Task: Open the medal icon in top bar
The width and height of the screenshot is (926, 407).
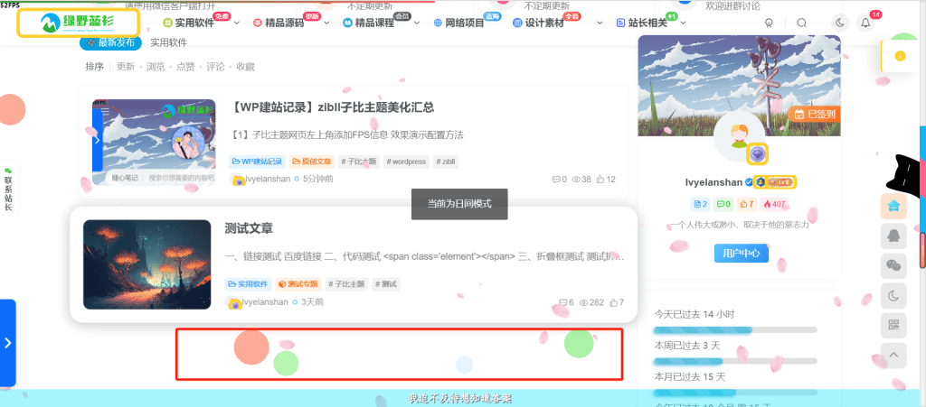Action: pyautogui.click(x=769, y=23)
